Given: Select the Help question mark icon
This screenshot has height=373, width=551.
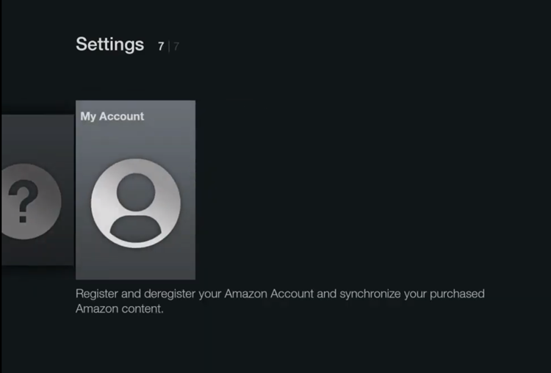Looking at the screenshot, I should pyautogui.click(x=31, y=202).
